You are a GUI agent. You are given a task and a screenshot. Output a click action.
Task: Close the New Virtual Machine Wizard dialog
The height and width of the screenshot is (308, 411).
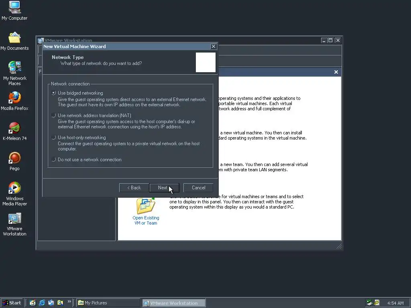click(x=214, y=47)
